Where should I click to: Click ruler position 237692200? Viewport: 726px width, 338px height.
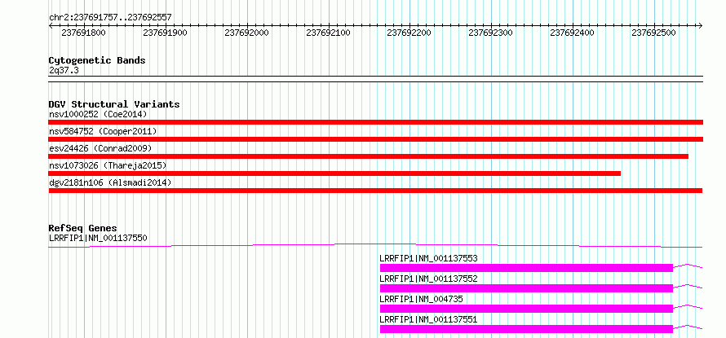click(x=409, y=33)
